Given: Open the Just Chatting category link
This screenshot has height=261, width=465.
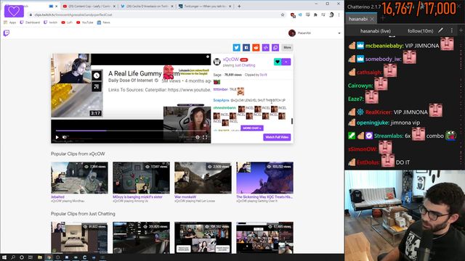Looking at the screenshot, I should (245, 65).
